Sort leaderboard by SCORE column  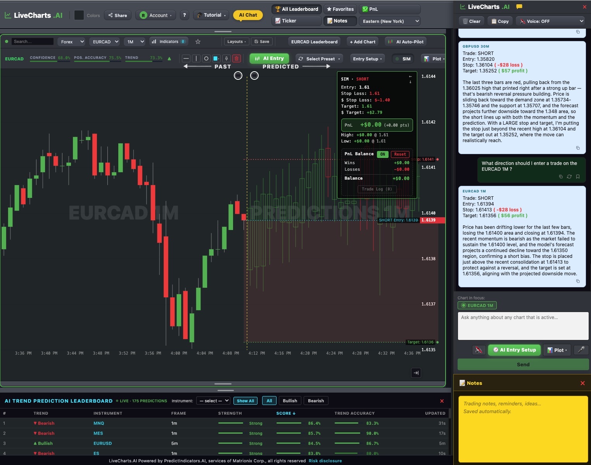[x=286, y=413]
